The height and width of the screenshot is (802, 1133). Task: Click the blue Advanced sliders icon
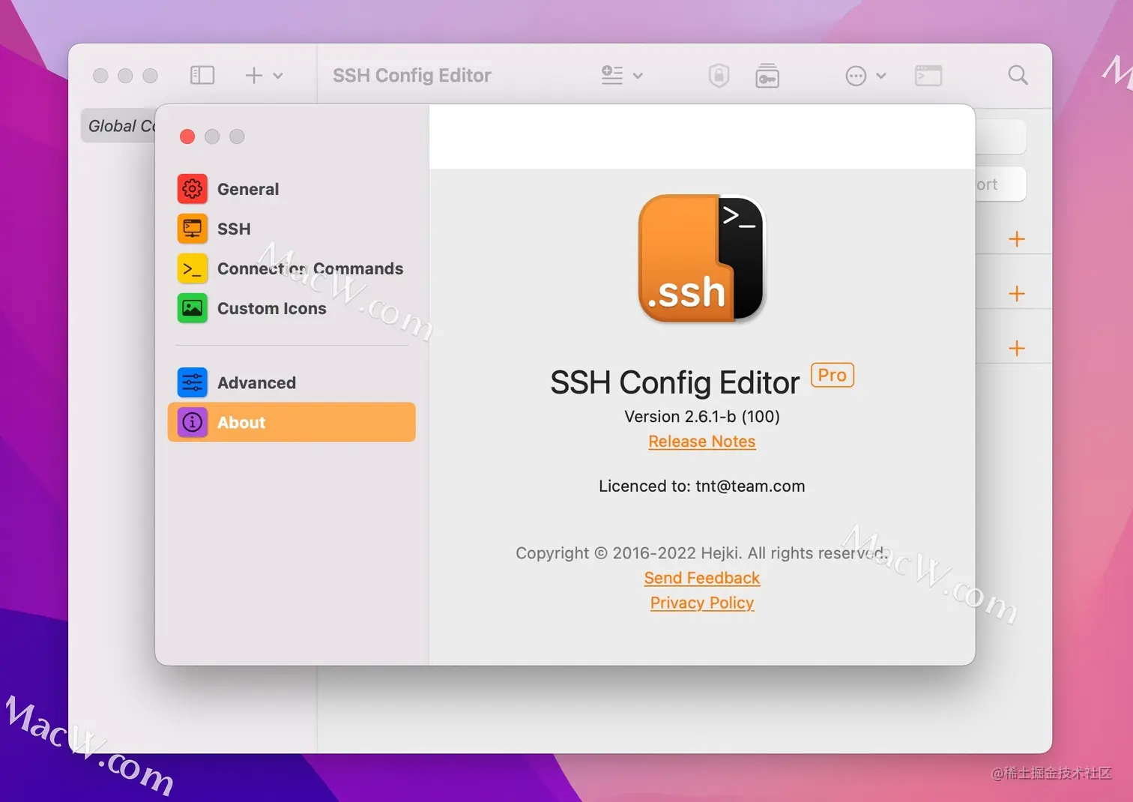coord(193,382)
